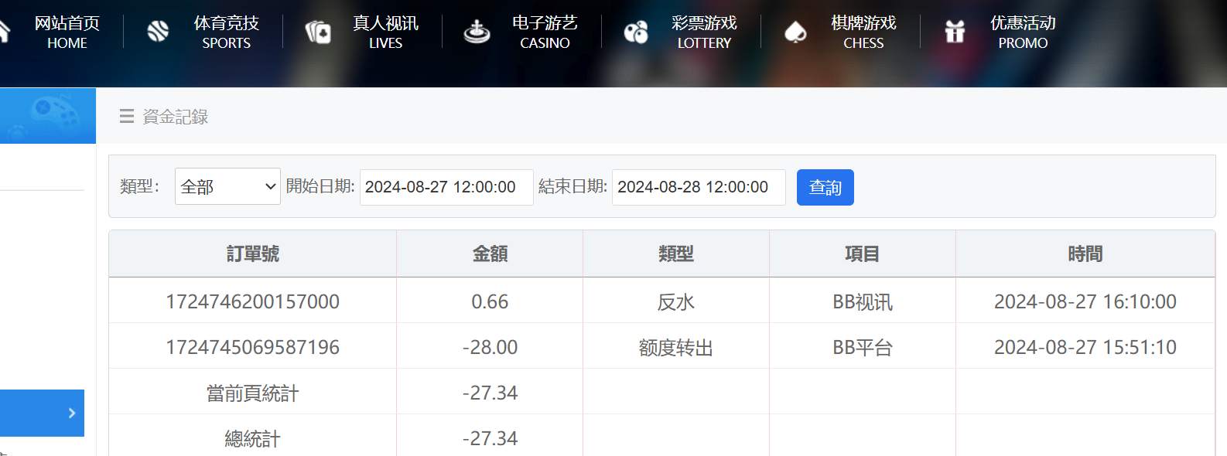Go to 体育竞技 SPORTS section

[226, 32]
